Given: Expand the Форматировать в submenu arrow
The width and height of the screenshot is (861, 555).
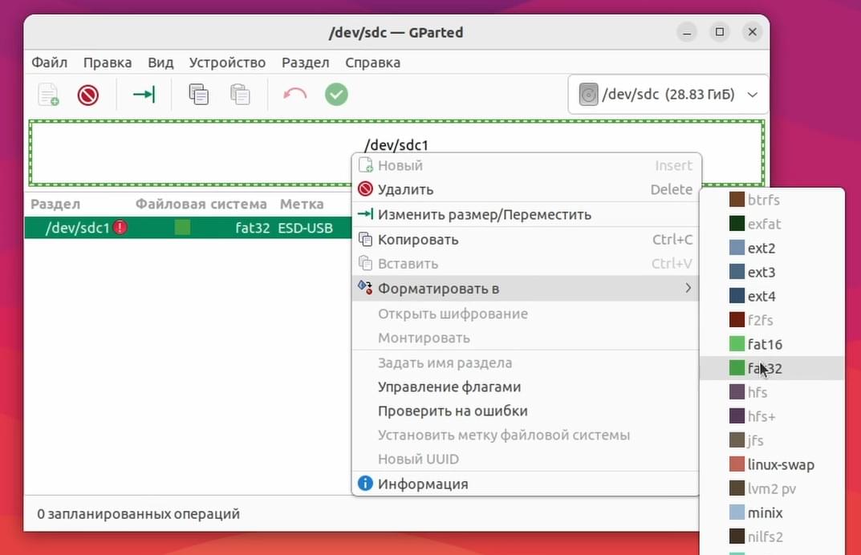Looking at the screenshot, I should click(688, 288).
